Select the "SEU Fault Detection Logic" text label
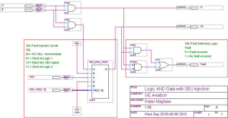The width and height of the screenshot is (228, 118). click(201, 43)
